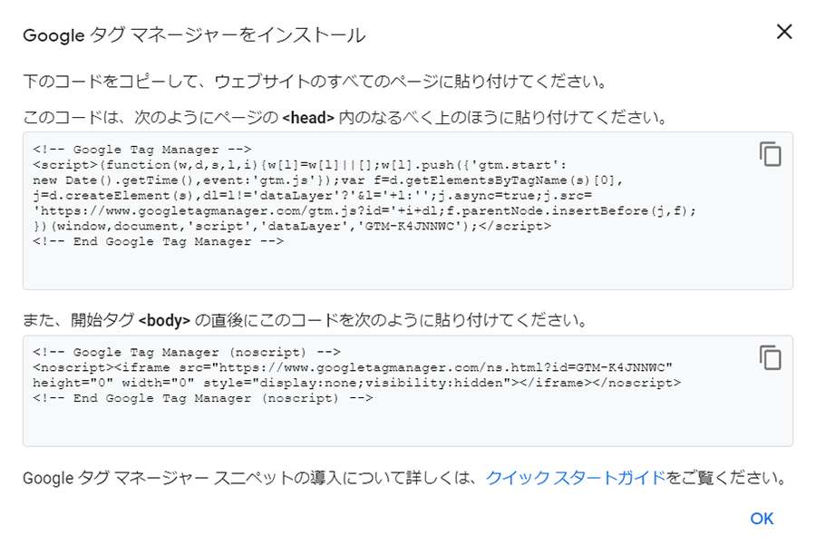The image size is (816, 545).
Task: Click the height="0" width="0" code line
Action: tap(356, 383)
